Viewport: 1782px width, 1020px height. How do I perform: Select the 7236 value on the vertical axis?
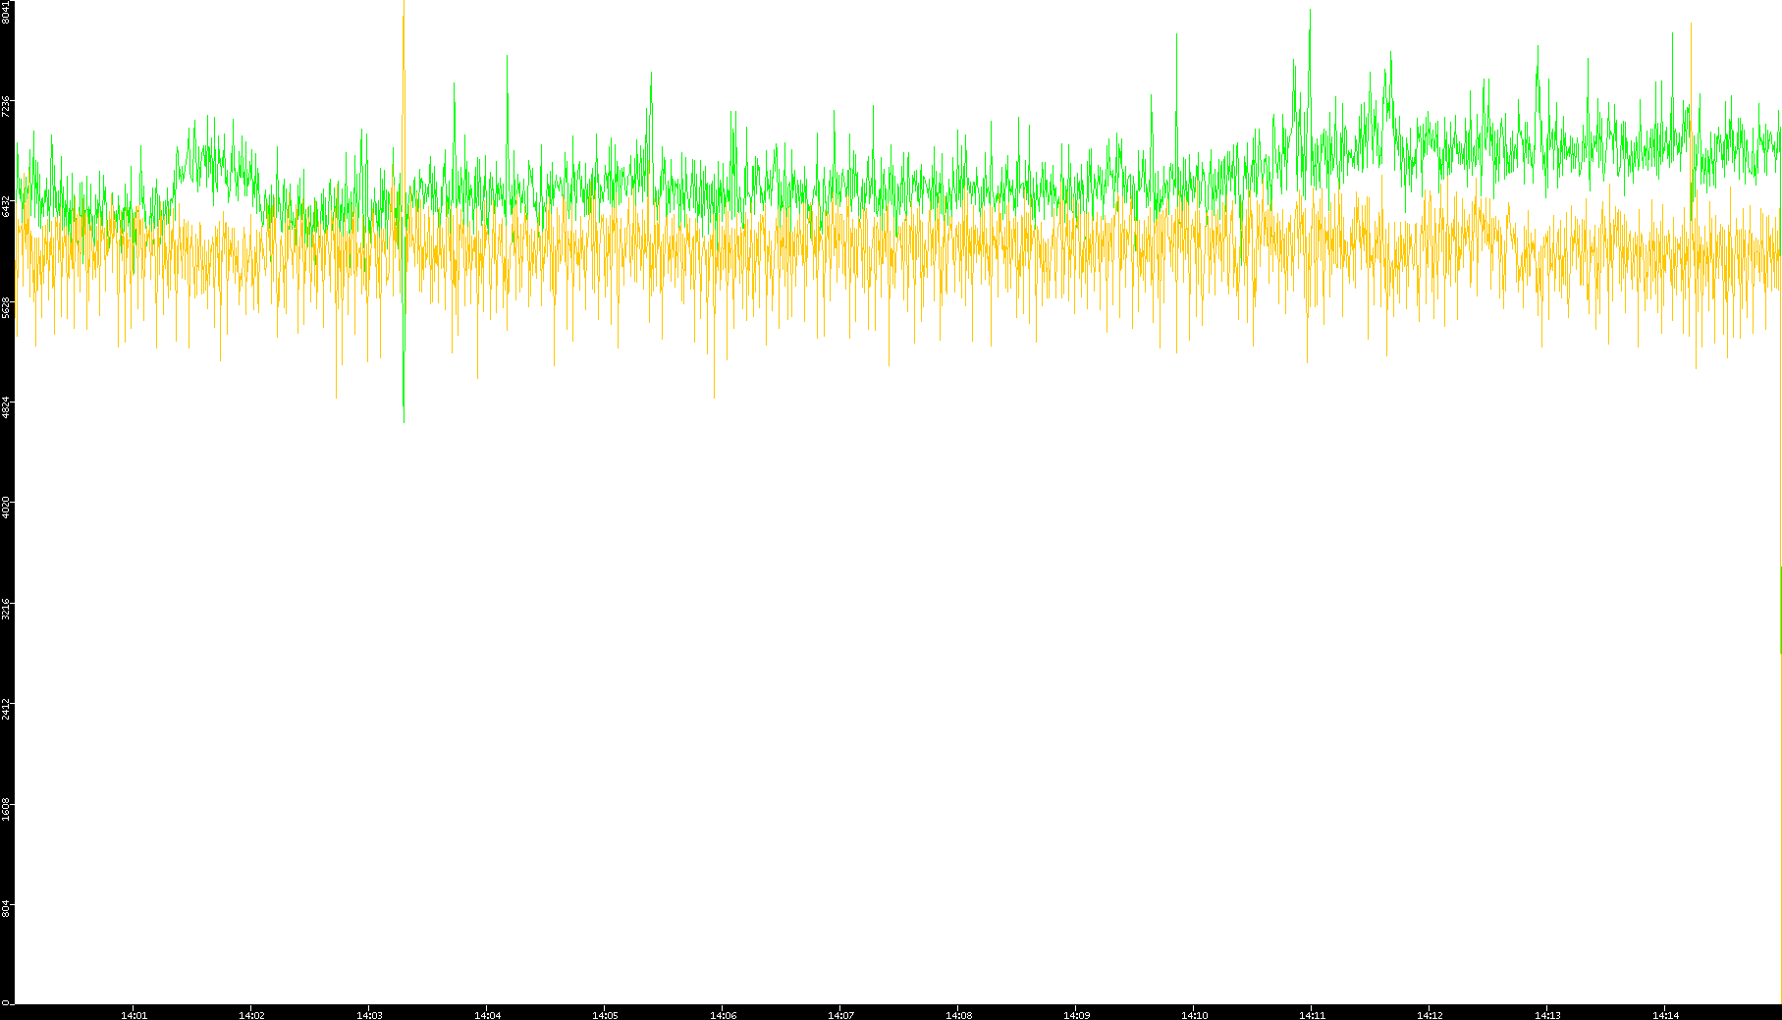pyautogui.click(x=6, y=106)
